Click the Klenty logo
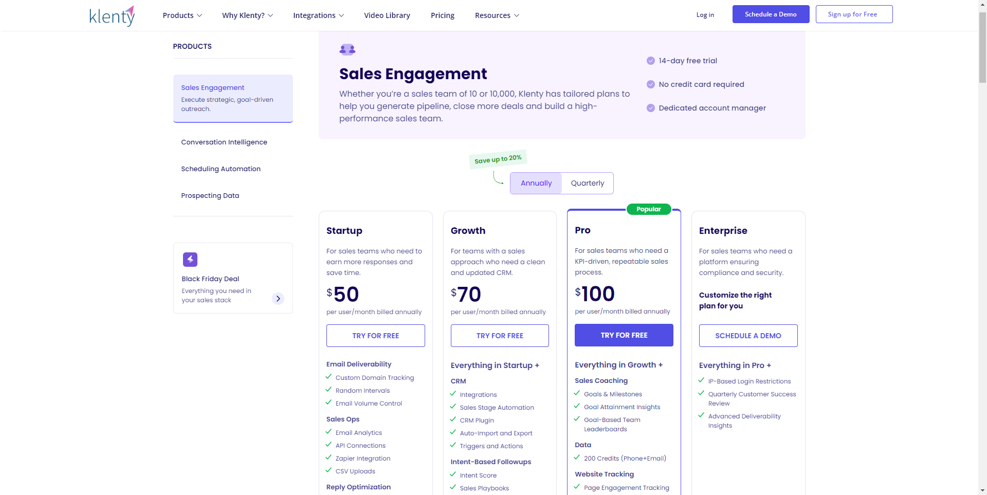This screenshot has height=495, width=987. 112,16
